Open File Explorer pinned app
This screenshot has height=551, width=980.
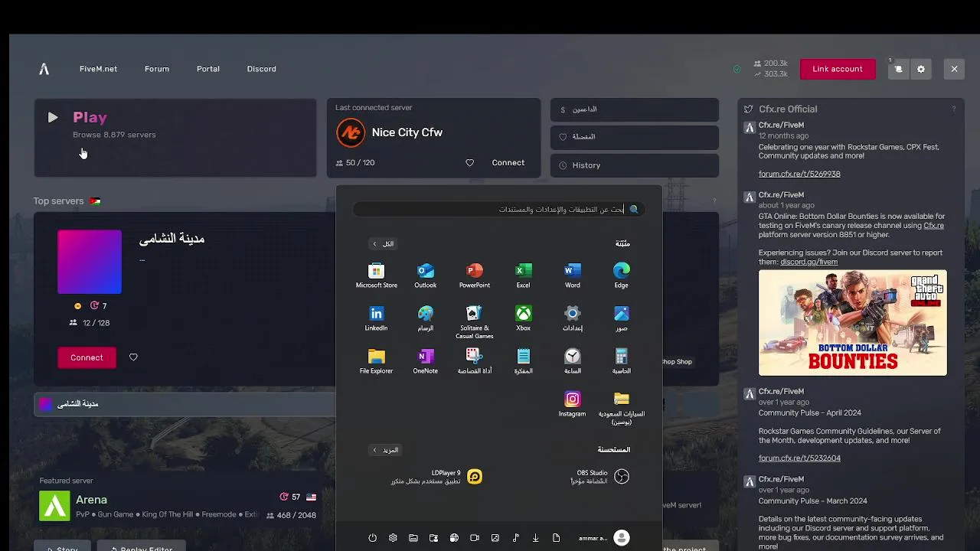point(376,361)
